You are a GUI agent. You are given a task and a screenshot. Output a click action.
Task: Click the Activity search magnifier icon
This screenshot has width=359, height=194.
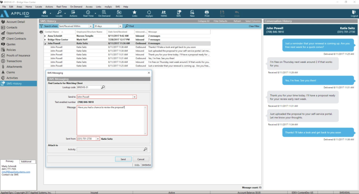[145, 149]
